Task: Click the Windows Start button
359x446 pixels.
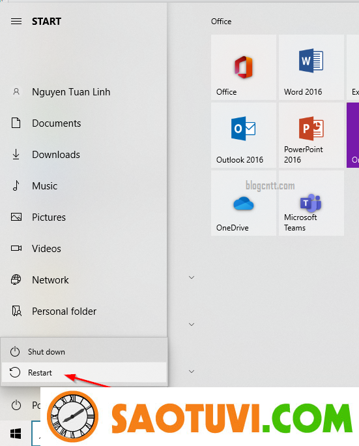Action: [x=16, y=434]
